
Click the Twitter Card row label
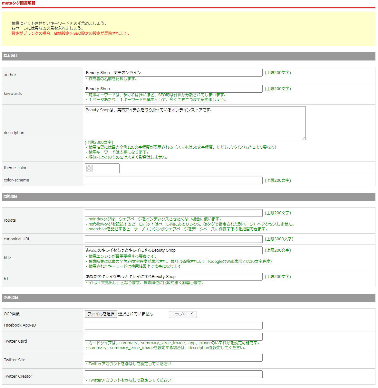click(15, 341)
